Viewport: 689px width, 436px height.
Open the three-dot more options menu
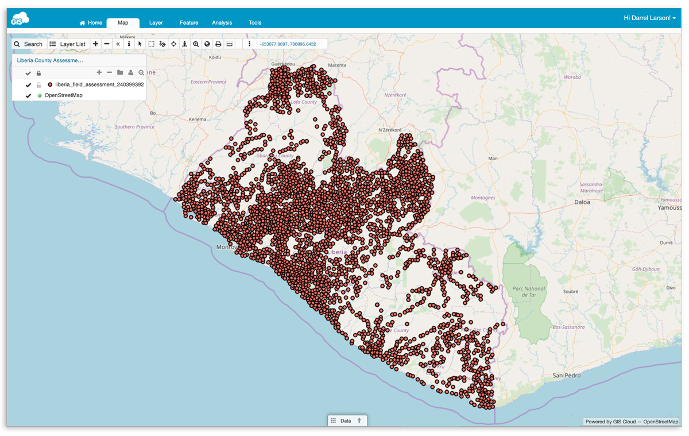(249, 44)
